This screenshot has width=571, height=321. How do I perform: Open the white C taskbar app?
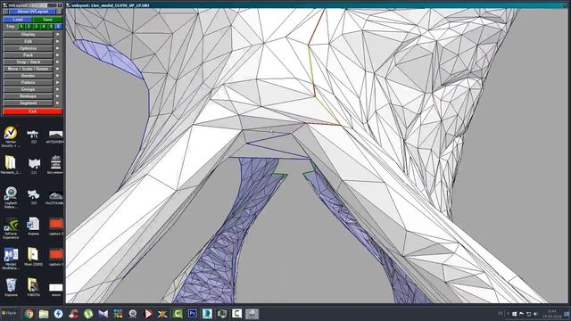[236, 314]
